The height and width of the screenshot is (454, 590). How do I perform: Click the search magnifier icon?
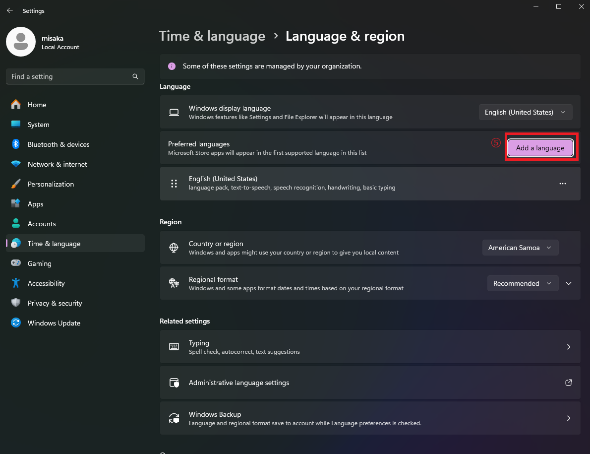pyautogui.click(x=135, y=76)
